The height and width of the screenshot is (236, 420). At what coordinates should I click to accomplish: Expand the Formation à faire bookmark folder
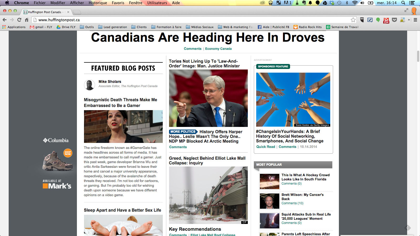pyautogui.click(x=166, y=27)
